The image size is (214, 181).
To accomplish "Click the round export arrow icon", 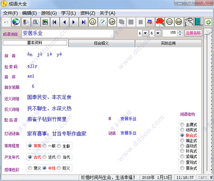I will point(112,22).
